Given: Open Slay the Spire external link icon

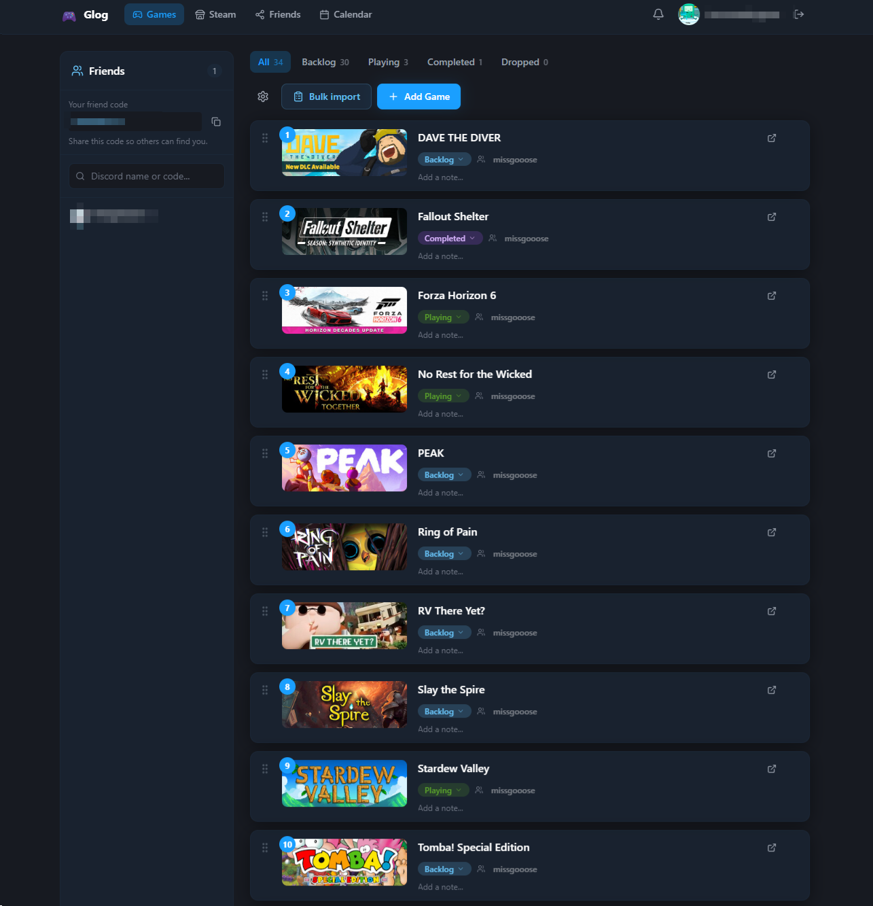Looking at the screenshot, I should (x=772, y=690).
